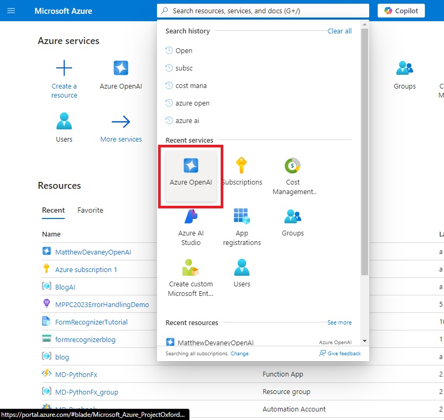
Task: Click Create a resource
Action: (64, 77)
